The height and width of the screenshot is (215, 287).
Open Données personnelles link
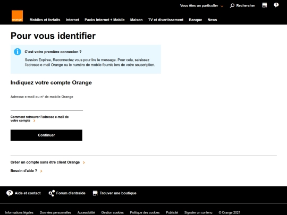tap(55, 213)
